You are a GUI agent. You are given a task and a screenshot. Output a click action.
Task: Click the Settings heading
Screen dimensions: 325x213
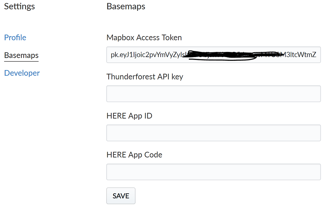point(19,6)
